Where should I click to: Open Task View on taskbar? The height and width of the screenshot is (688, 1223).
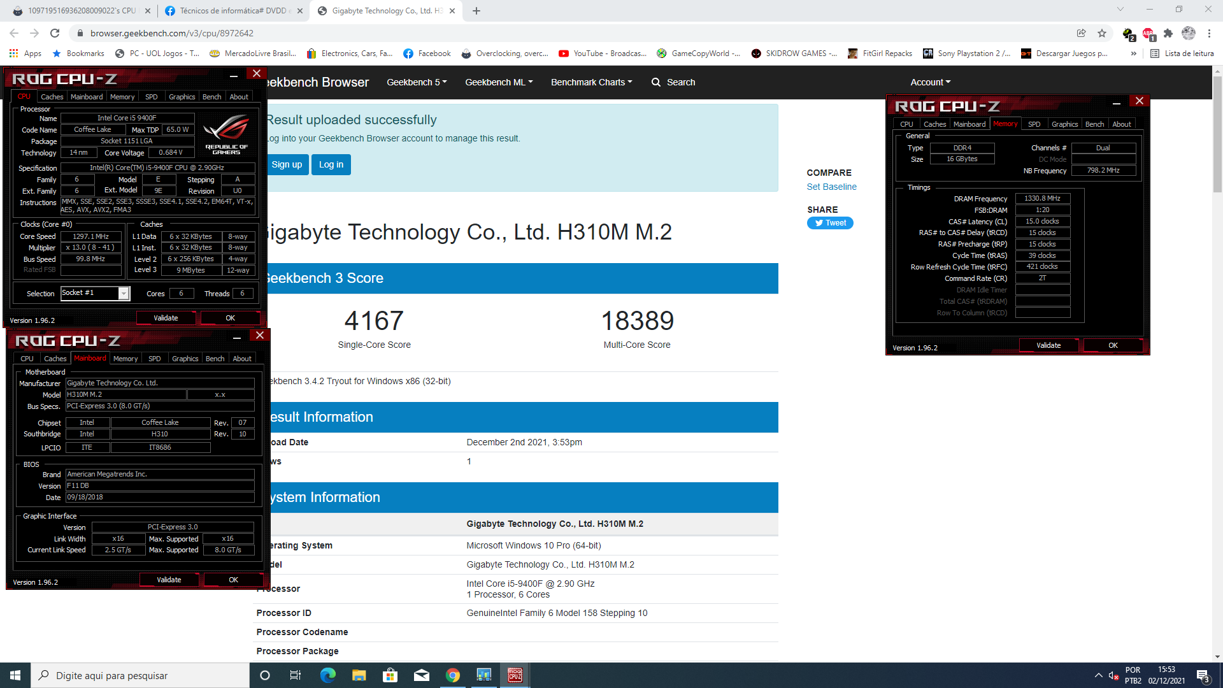296,675
